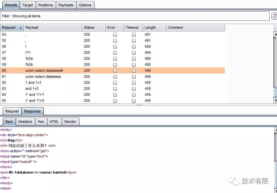Click length value 590
The width and height of the screenshot is (277, 193).
click(147, 46)
